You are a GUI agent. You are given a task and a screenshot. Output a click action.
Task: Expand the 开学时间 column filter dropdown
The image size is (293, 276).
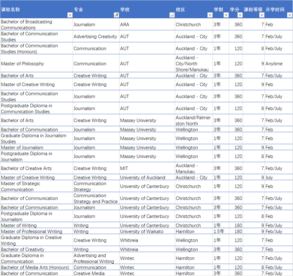pos(290,15)
